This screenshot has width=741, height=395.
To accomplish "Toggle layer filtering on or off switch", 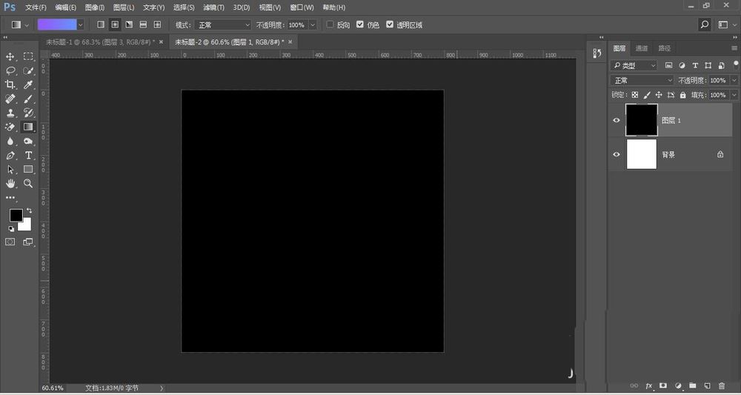I will click(737, 64).
